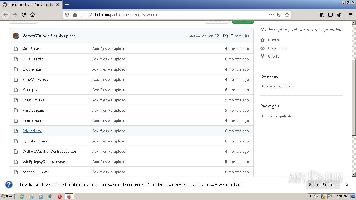This screenshot has height=200, width=356.
Task: Open VortexGTX user profile link
Action: click(32, 36)
